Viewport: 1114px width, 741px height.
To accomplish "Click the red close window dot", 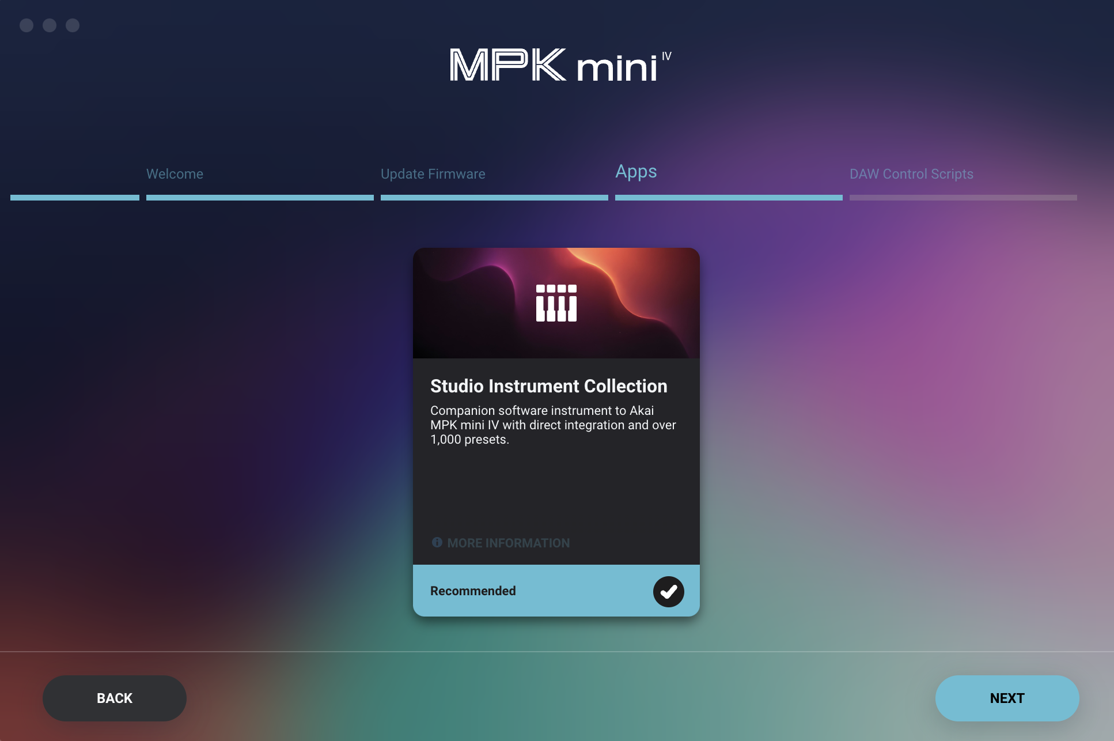I will click(26, 25).
